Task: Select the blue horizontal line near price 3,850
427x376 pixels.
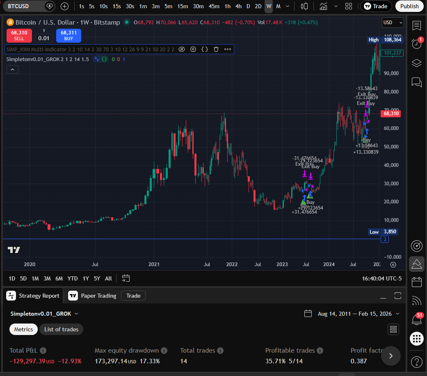Action: tap(185, 238)
